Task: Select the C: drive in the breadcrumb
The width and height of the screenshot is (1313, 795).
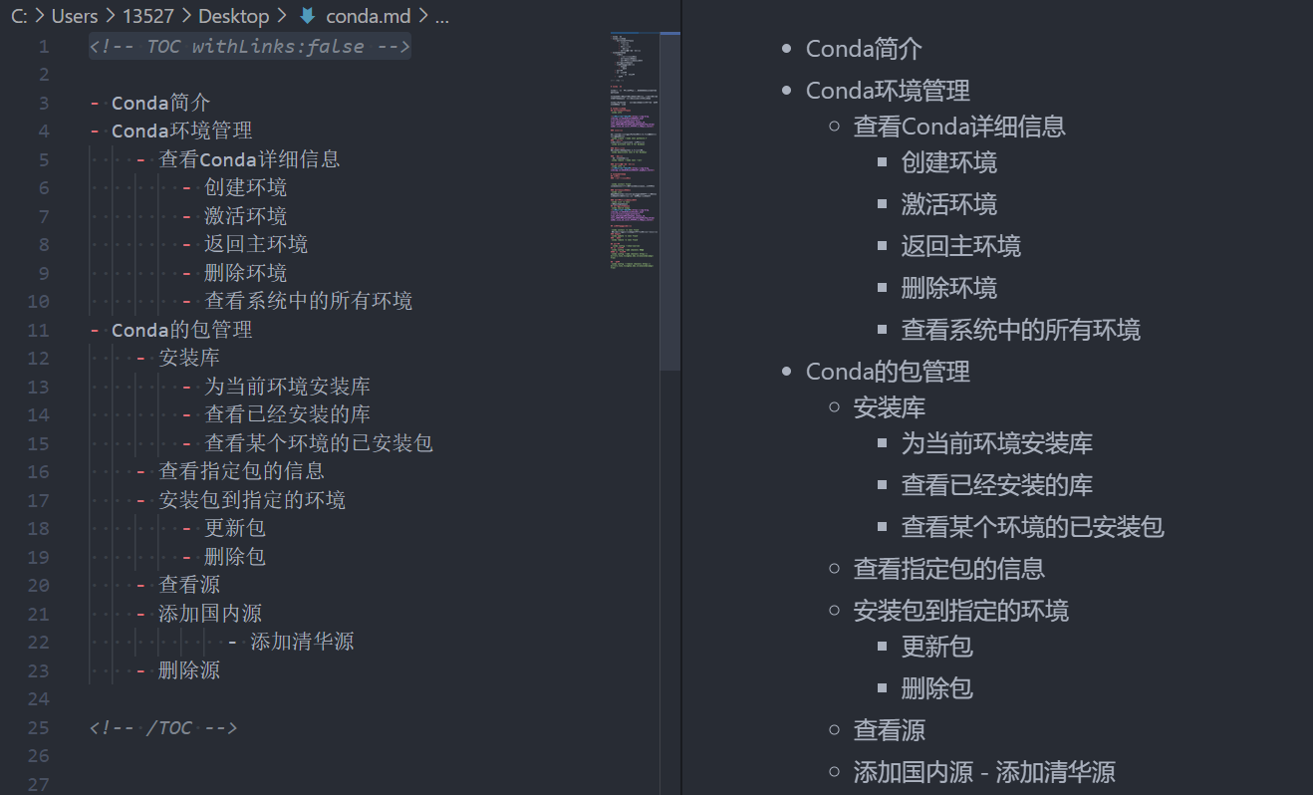Action: [x=20, y=15]
